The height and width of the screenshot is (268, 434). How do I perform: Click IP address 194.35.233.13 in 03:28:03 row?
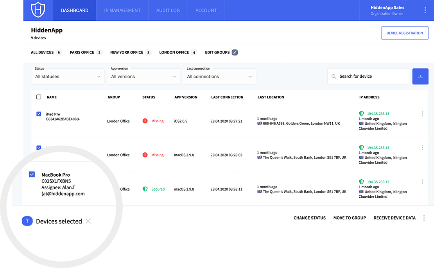378,148
